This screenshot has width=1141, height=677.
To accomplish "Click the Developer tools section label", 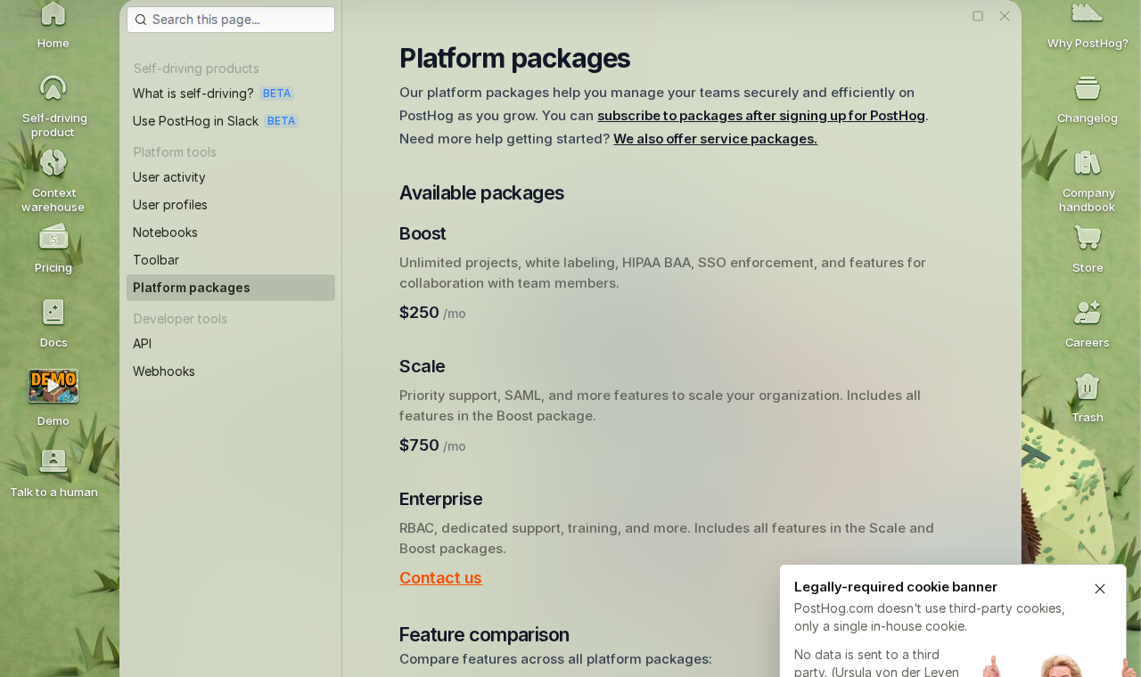I will click(180, 319).
